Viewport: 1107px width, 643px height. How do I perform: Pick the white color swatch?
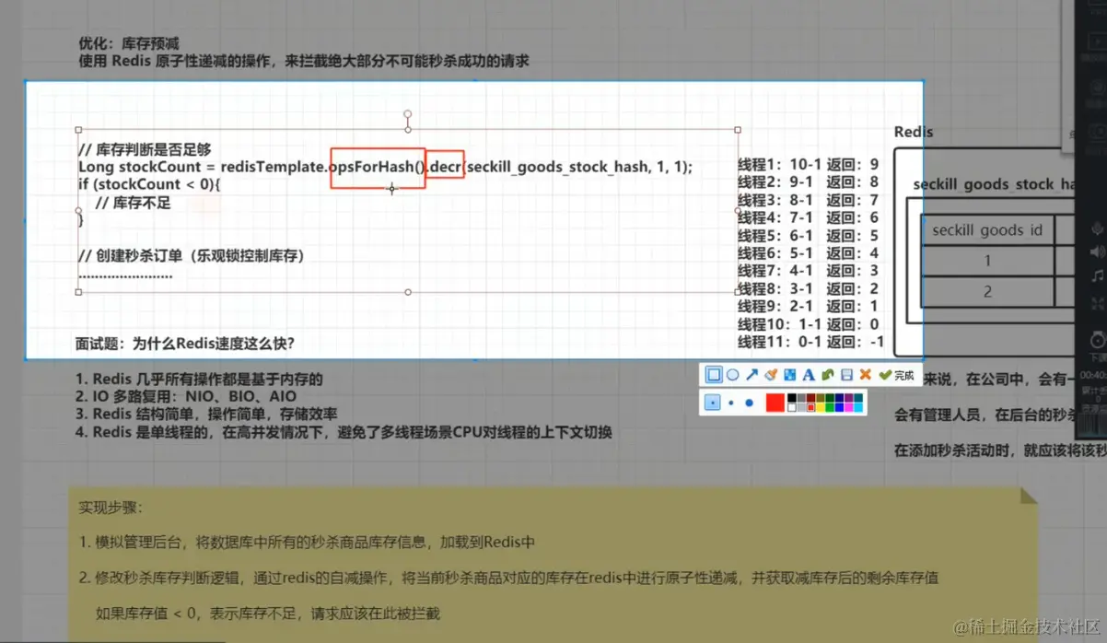tap(792, 407)
